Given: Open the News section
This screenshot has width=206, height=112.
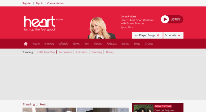Looking at the screenshot, I should [76, 44].
